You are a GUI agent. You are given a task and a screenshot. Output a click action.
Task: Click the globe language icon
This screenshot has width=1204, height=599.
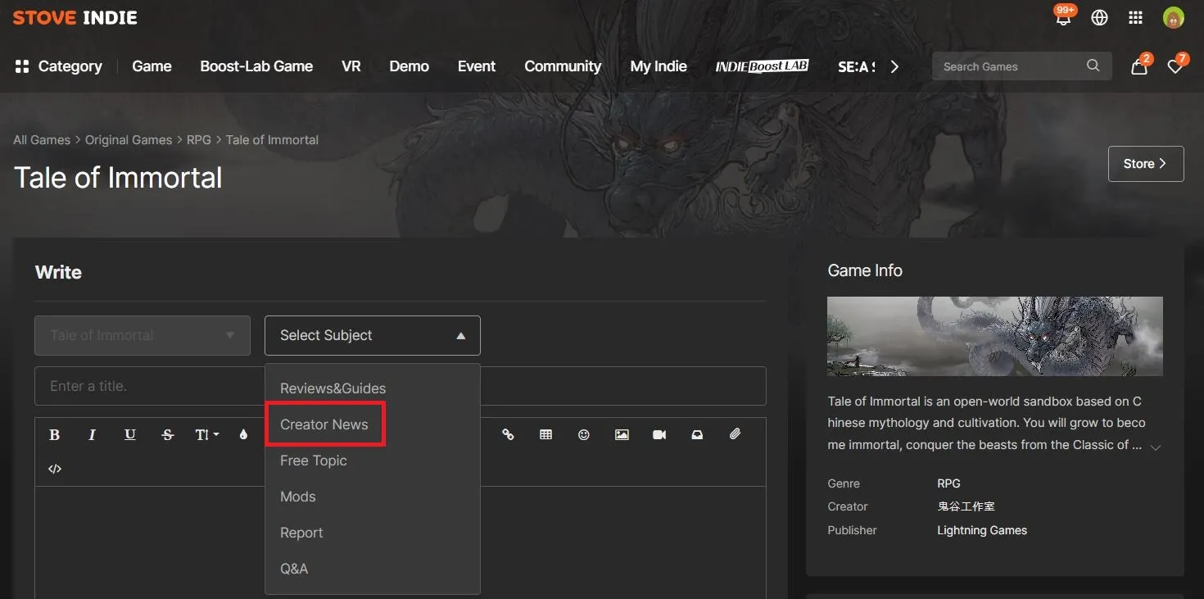(1099, 18)
